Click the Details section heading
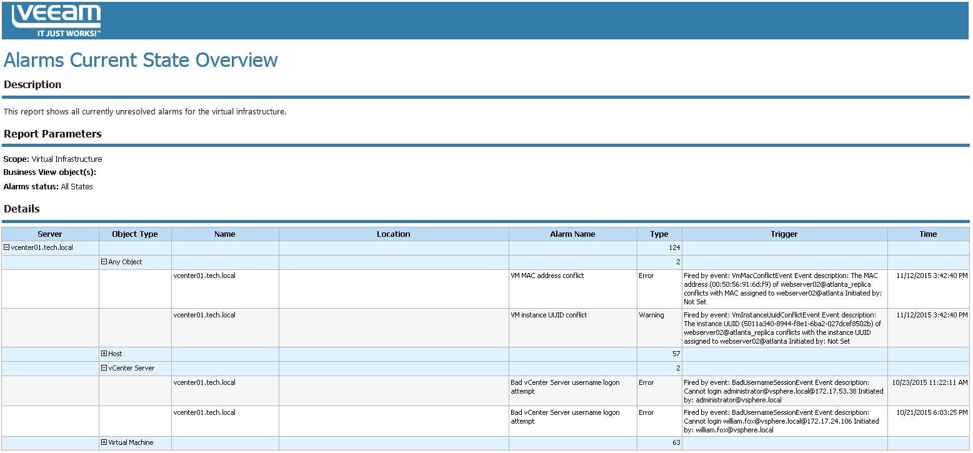The width and height of the screenshot is (973, 453). pyautogui.click(x=22, y=209)
